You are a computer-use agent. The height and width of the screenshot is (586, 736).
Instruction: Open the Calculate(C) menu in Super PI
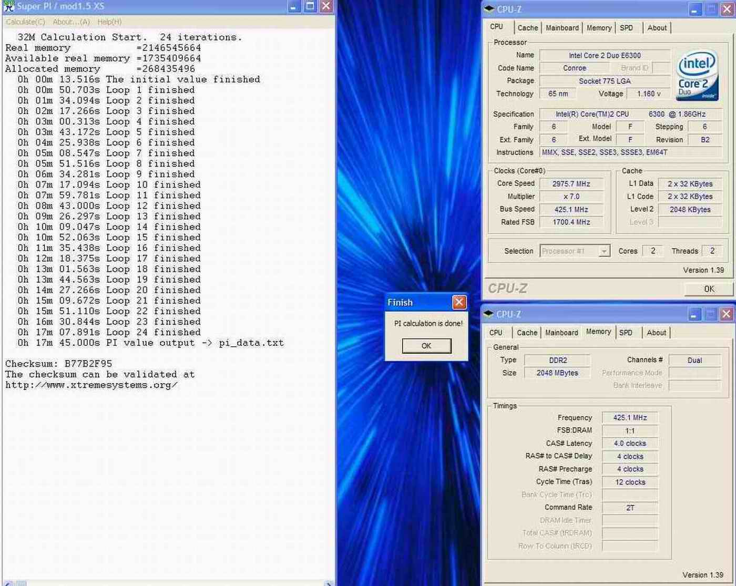(25, 22)
